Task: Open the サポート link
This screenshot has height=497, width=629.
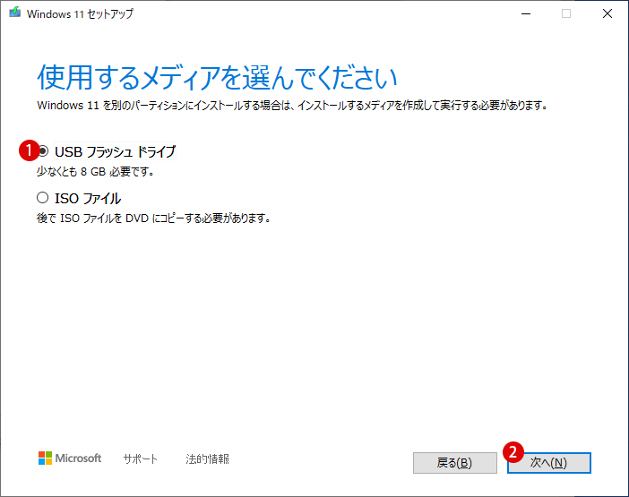Action: click(141, 458)
